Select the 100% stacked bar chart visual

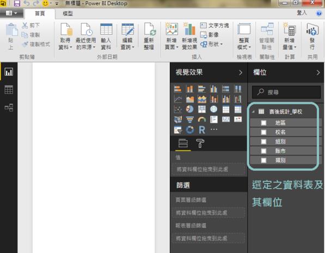226,89
